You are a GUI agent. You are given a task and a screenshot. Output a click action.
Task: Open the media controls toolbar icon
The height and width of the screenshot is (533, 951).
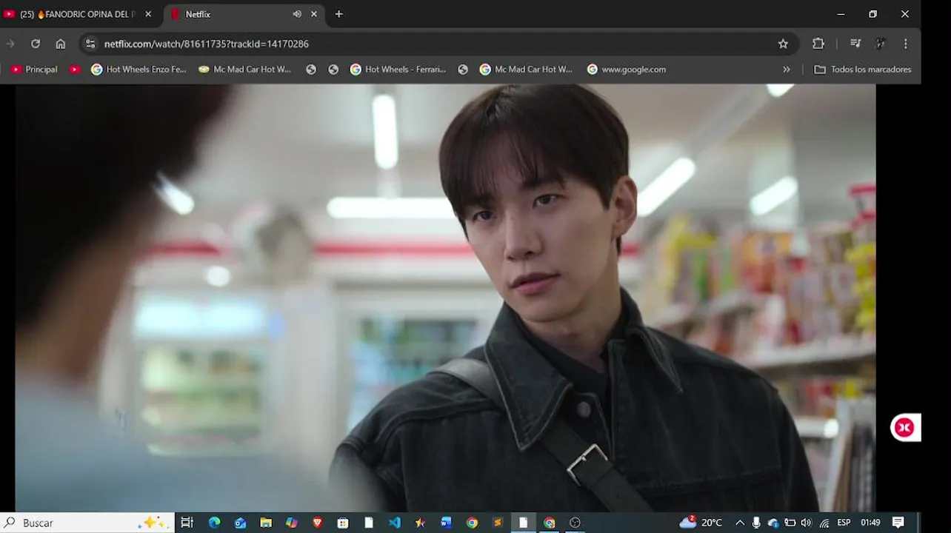855,44
